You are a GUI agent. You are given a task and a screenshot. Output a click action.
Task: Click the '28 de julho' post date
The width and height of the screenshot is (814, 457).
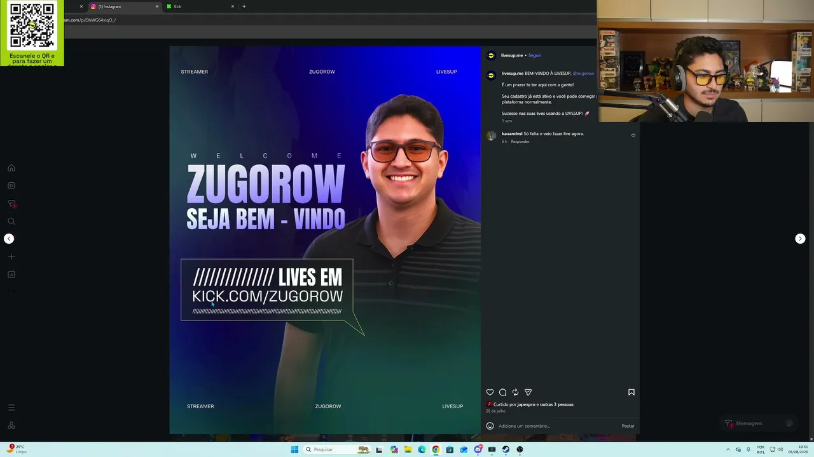[495, 411]
